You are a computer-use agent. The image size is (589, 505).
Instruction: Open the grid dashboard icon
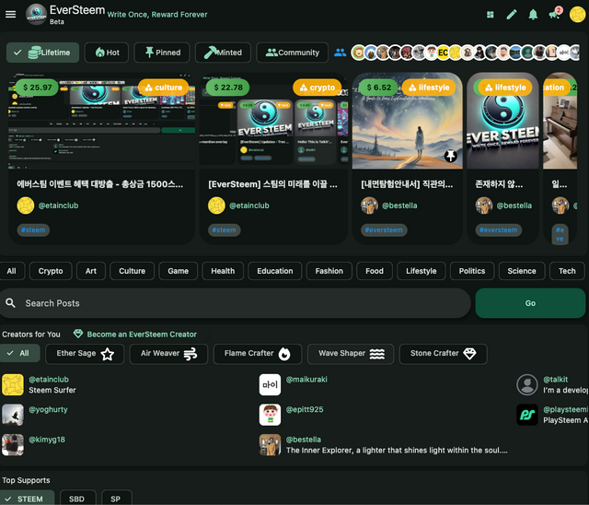coord(491,15)
